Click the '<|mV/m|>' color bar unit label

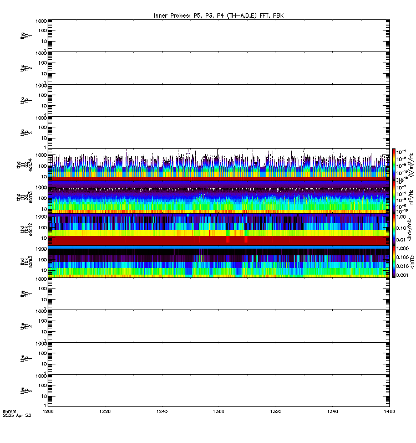pyautogui.click(x=409, y=229)
